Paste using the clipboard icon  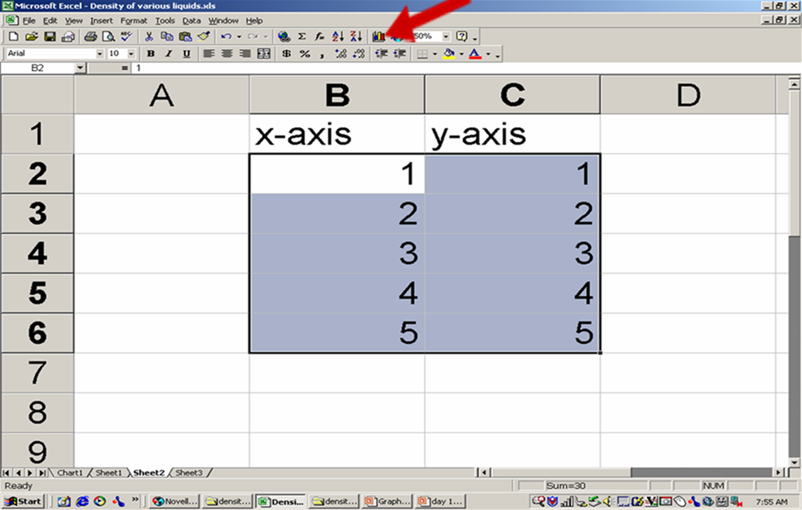(x=185, y=36)
